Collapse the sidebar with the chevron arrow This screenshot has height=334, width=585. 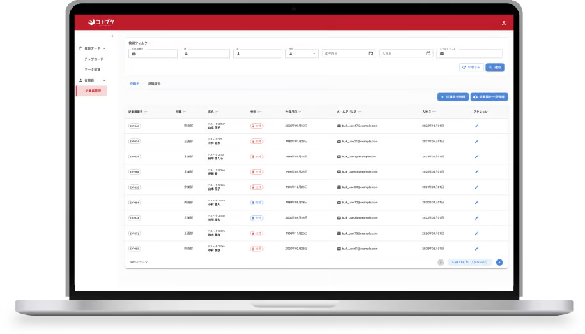[112, 36]
